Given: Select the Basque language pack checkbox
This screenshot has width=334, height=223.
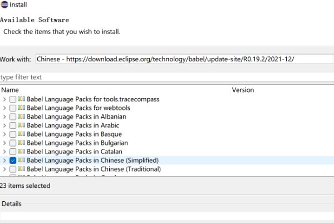Looking at the screenshot, I should pyautogui.click(x=13, y=134).
